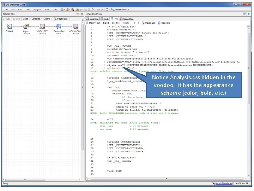Screen dimensions: 254x191
Task: Switch to the Output Data tab
Action: [127, 19]
